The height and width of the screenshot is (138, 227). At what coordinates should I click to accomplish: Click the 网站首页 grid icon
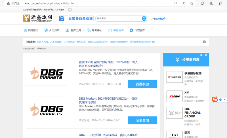(x=25, y=30)
